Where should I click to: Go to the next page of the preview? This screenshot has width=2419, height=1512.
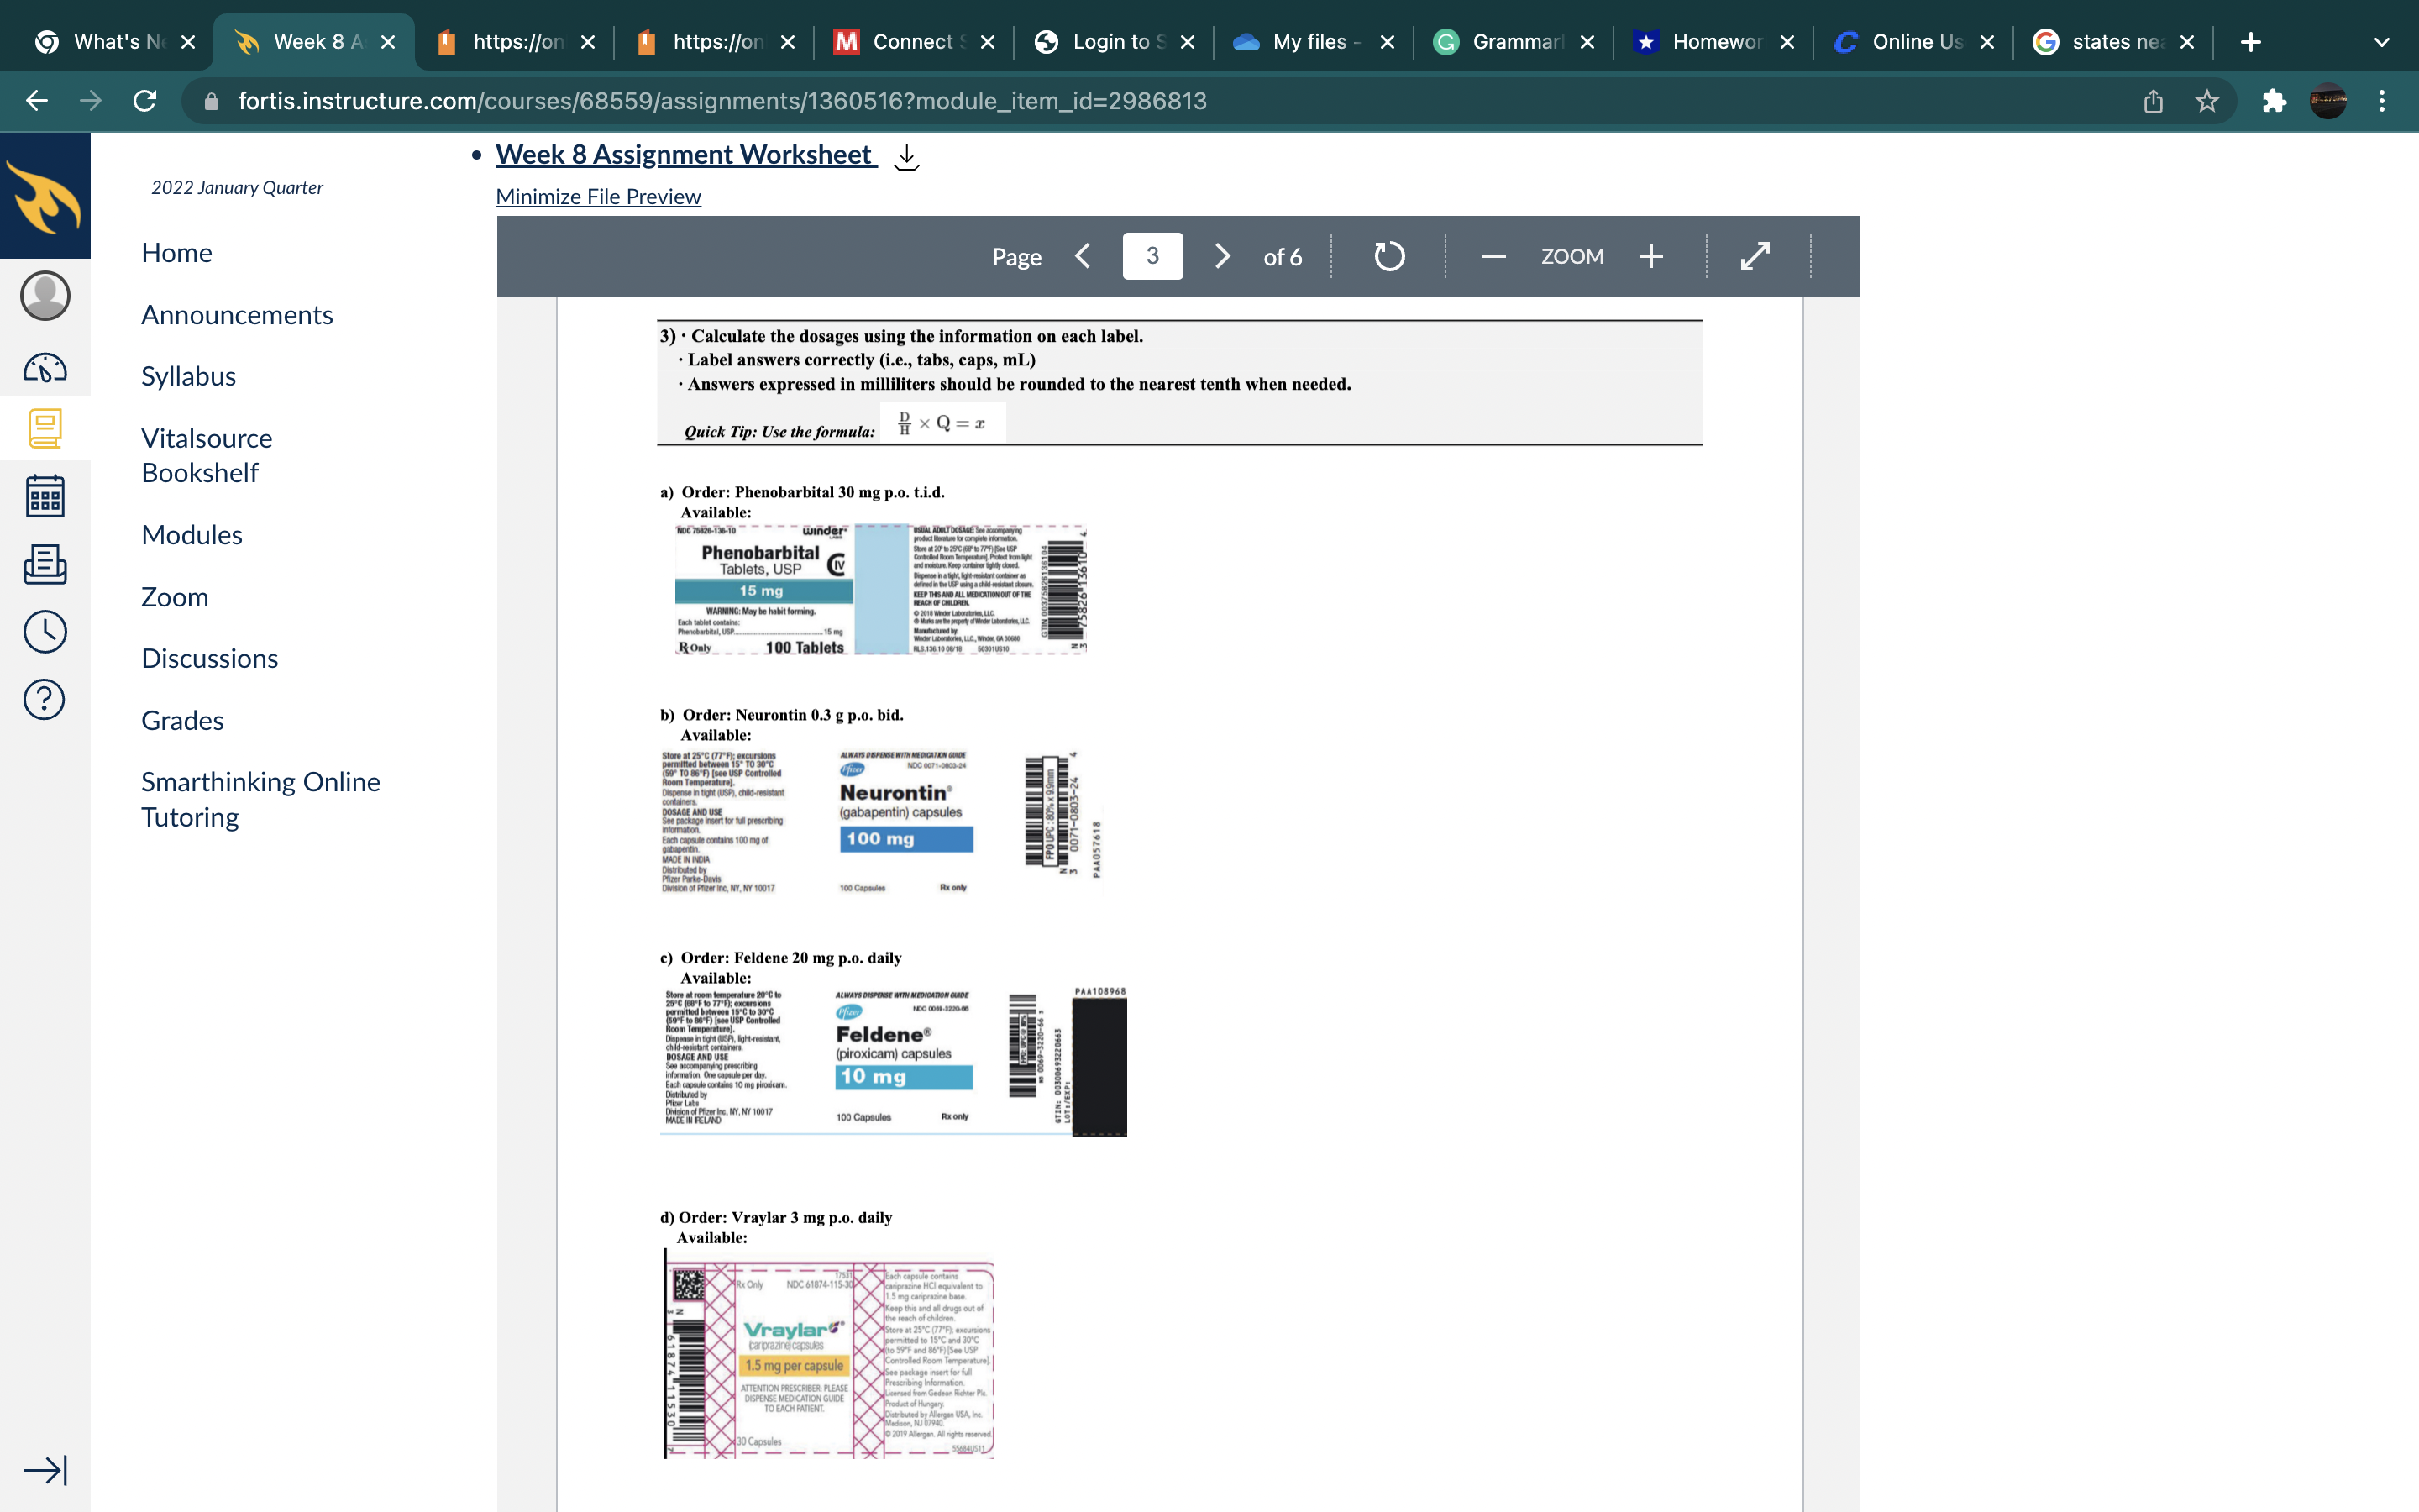1221,256
